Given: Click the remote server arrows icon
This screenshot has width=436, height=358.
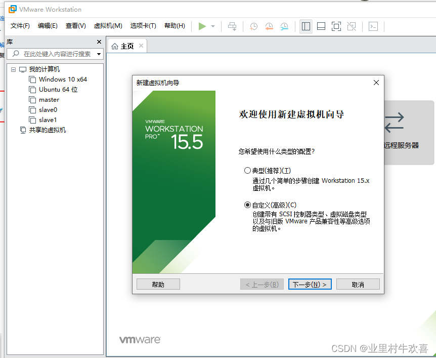Looking at the screenshot, I should 394,123.
